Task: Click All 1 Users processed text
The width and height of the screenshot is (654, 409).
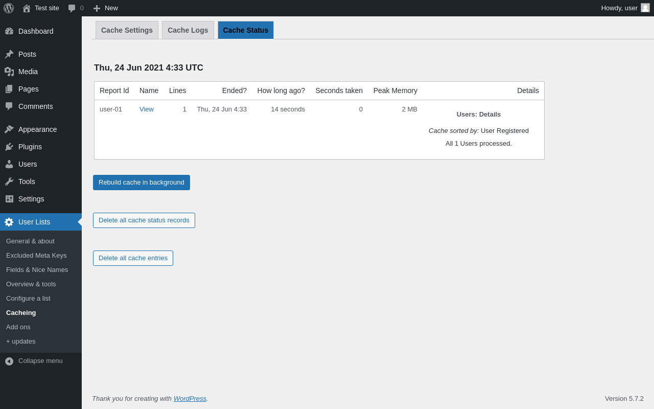Action: coord(479,143)
